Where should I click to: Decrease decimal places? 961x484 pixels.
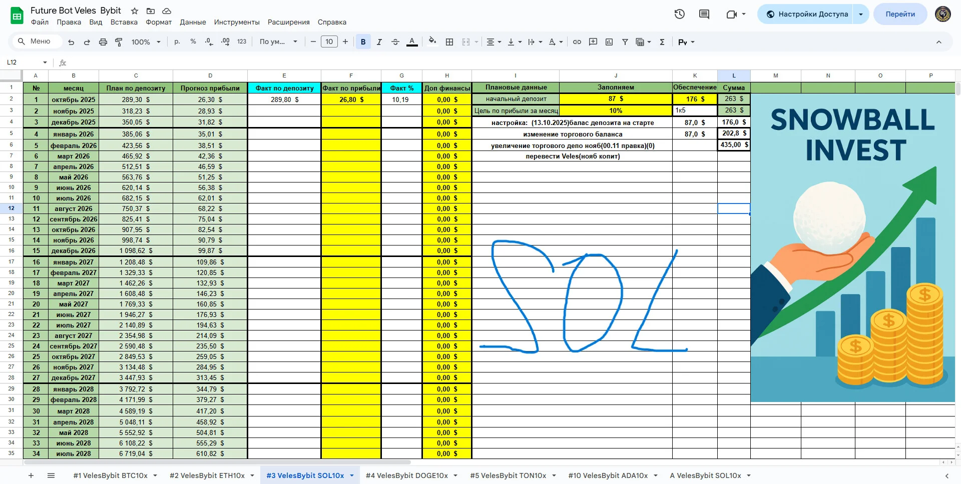point(209,42)
